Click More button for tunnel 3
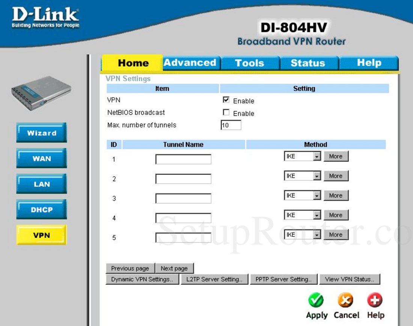This screenshot has width=413, height=326. coord(336,195)
